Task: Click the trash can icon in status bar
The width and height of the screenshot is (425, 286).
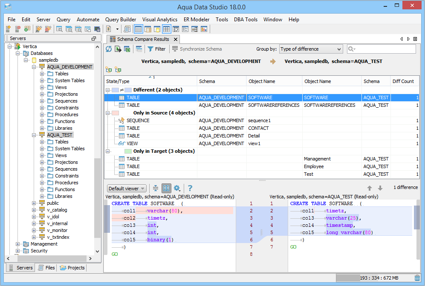Action: (x=417, y=278)
